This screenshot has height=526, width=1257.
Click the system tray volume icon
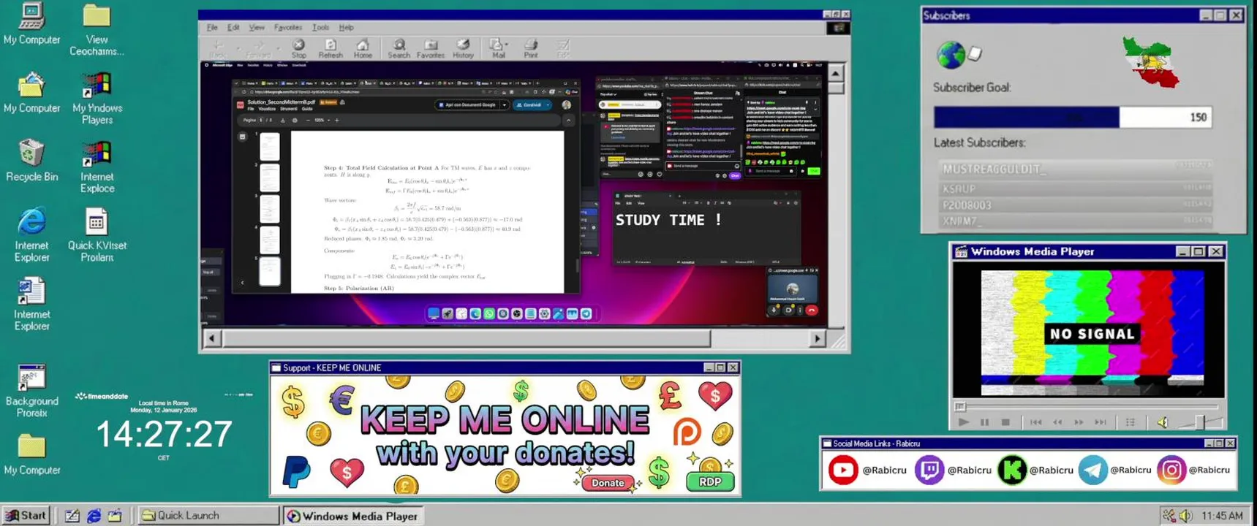[x=1185, y=516]
